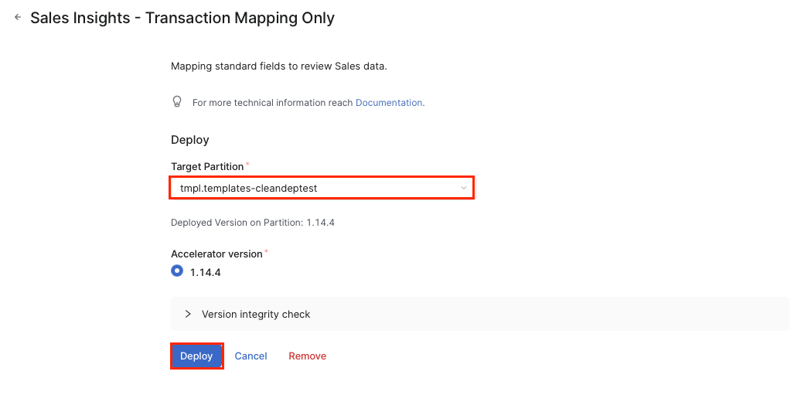Click the back arrow beside the page title
This screenshot has width=801, height=402.
18,18
